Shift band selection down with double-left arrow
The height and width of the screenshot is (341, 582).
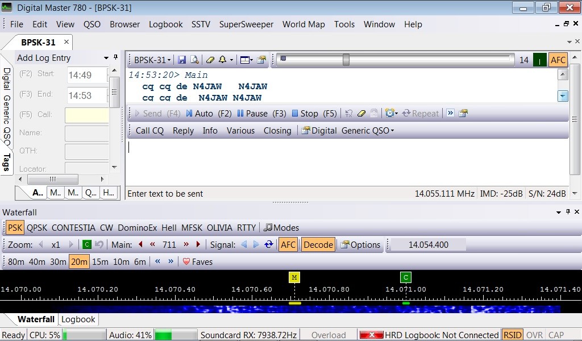(x=158, y=261)
